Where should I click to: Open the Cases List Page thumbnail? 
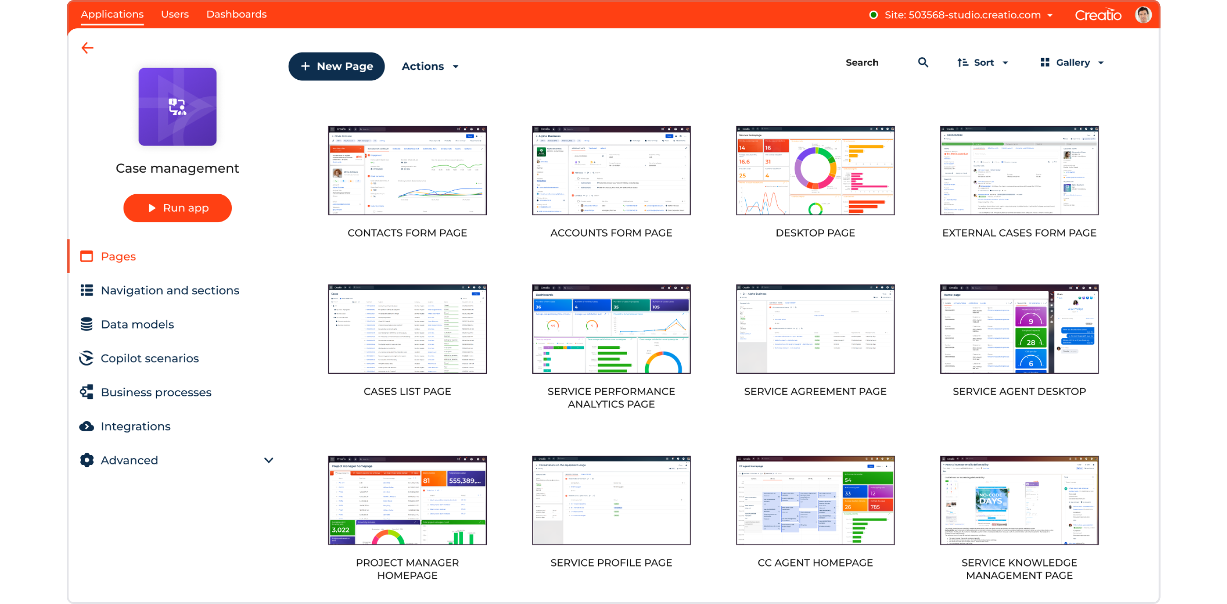407,329
